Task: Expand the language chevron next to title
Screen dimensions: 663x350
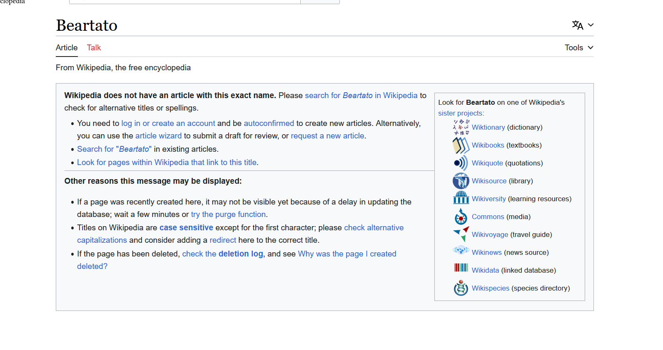Action: point(591,25)
